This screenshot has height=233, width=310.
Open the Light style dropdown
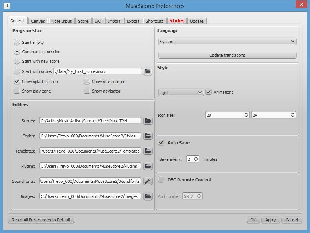[x=181, y=93]
